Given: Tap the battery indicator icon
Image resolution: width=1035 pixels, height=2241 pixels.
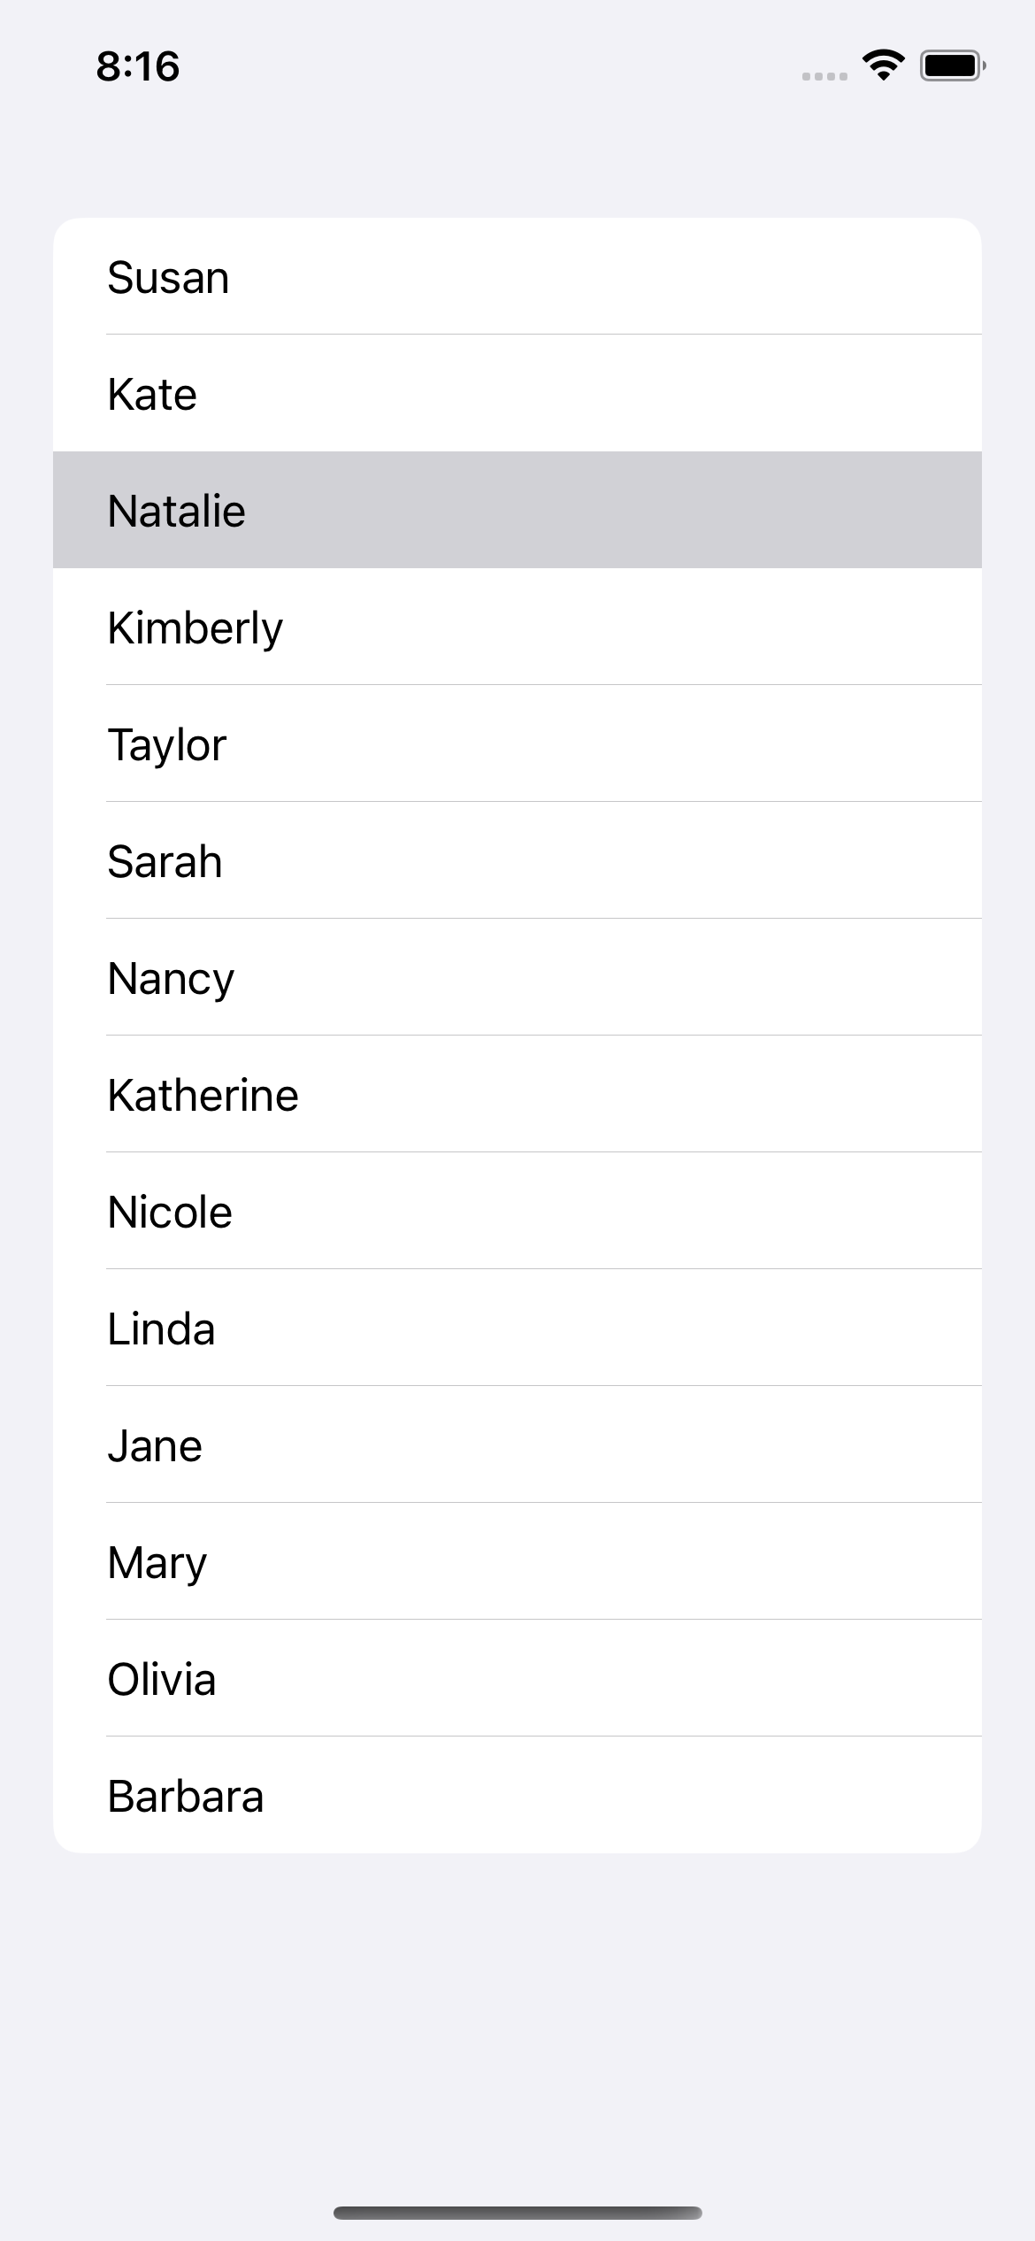Looking at the screenshot, I should [953, 65].
